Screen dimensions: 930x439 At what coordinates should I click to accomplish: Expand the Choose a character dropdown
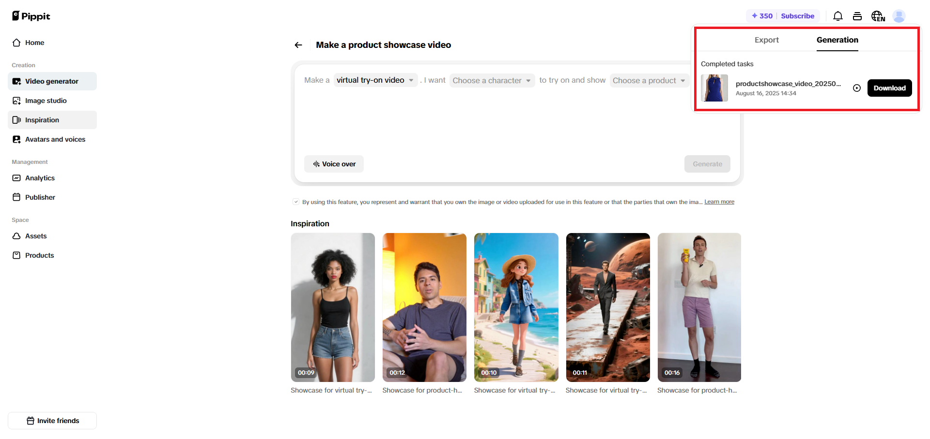click(x=492, y=80)
